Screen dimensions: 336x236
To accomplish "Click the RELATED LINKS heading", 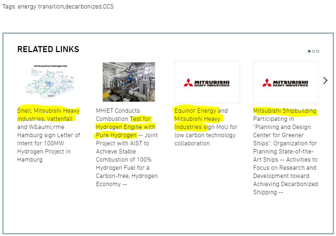I will point(48,49).
